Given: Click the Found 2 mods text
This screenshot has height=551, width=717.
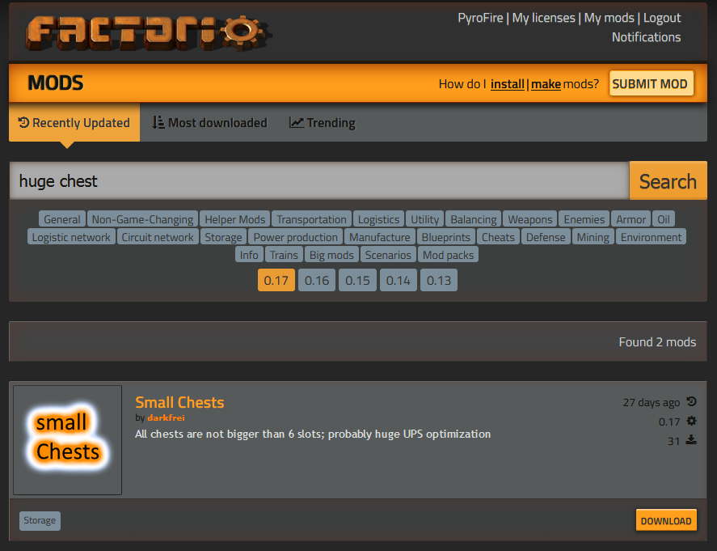Looking at the screenshot, I should coord(657,342).
